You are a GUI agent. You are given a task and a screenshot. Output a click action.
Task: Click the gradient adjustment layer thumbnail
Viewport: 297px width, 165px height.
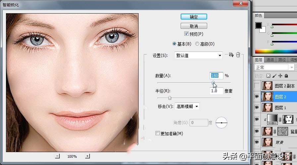click(x=272, y=119)
